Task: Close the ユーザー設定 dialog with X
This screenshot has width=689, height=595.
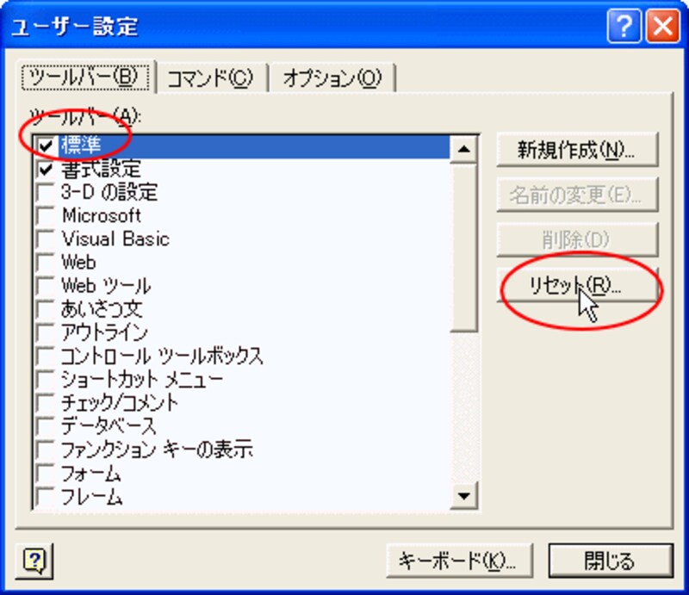Action: click(x=663, y=27)
